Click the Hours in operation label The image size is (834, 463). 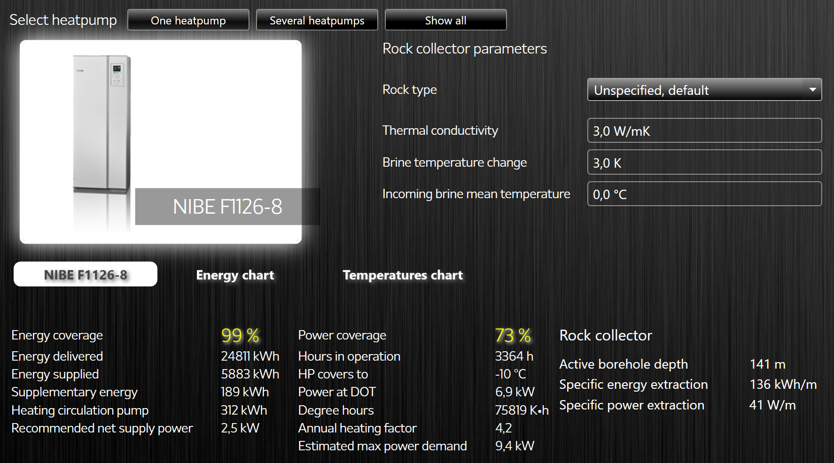349,356
